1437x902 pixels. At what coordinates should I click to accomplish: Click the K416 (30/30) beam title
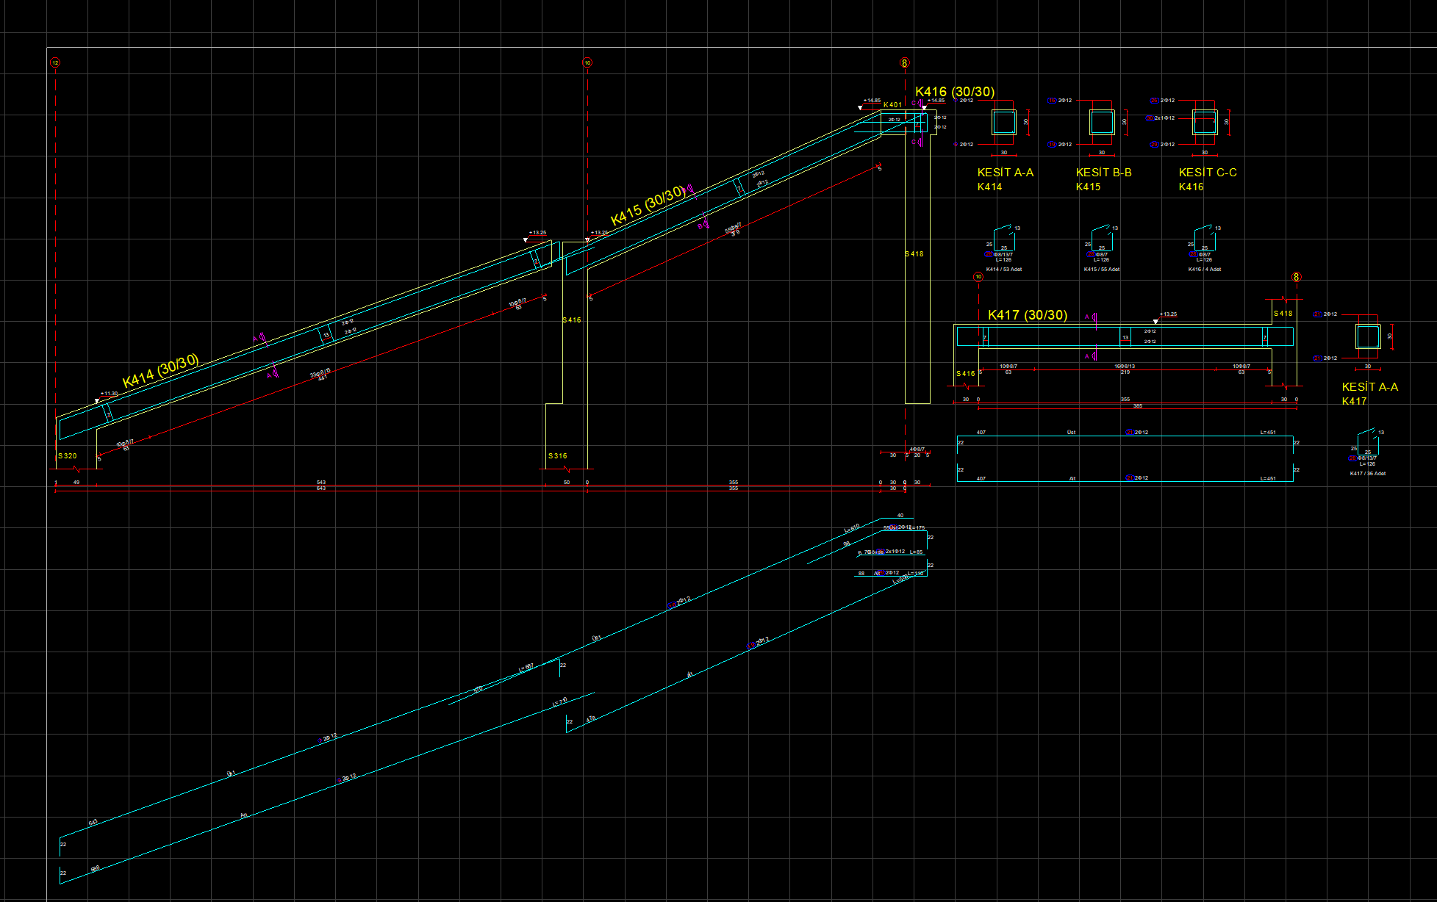coord(954,92)
